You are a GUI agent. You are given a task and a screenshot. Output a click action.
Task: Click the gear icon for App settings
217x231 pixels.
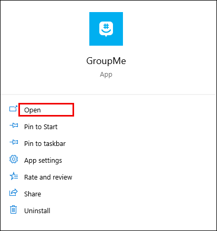14,159
